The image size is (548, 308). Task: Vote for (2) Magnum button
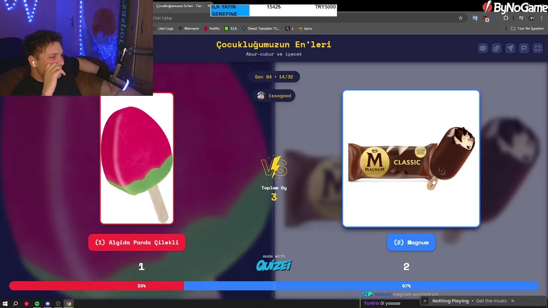click(x=411, y=243)
